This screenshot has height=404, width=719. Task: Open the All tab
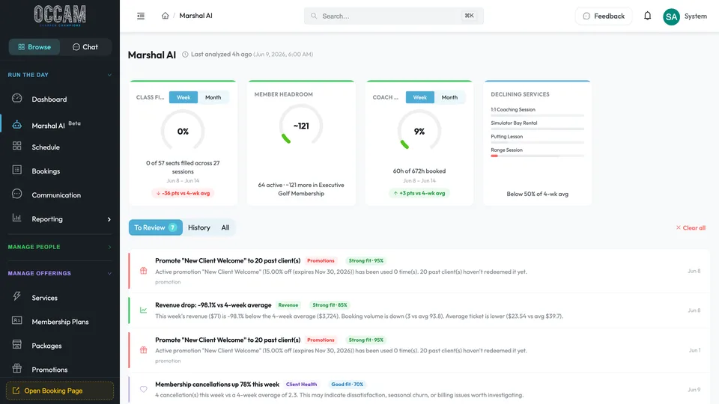point(225,227)
